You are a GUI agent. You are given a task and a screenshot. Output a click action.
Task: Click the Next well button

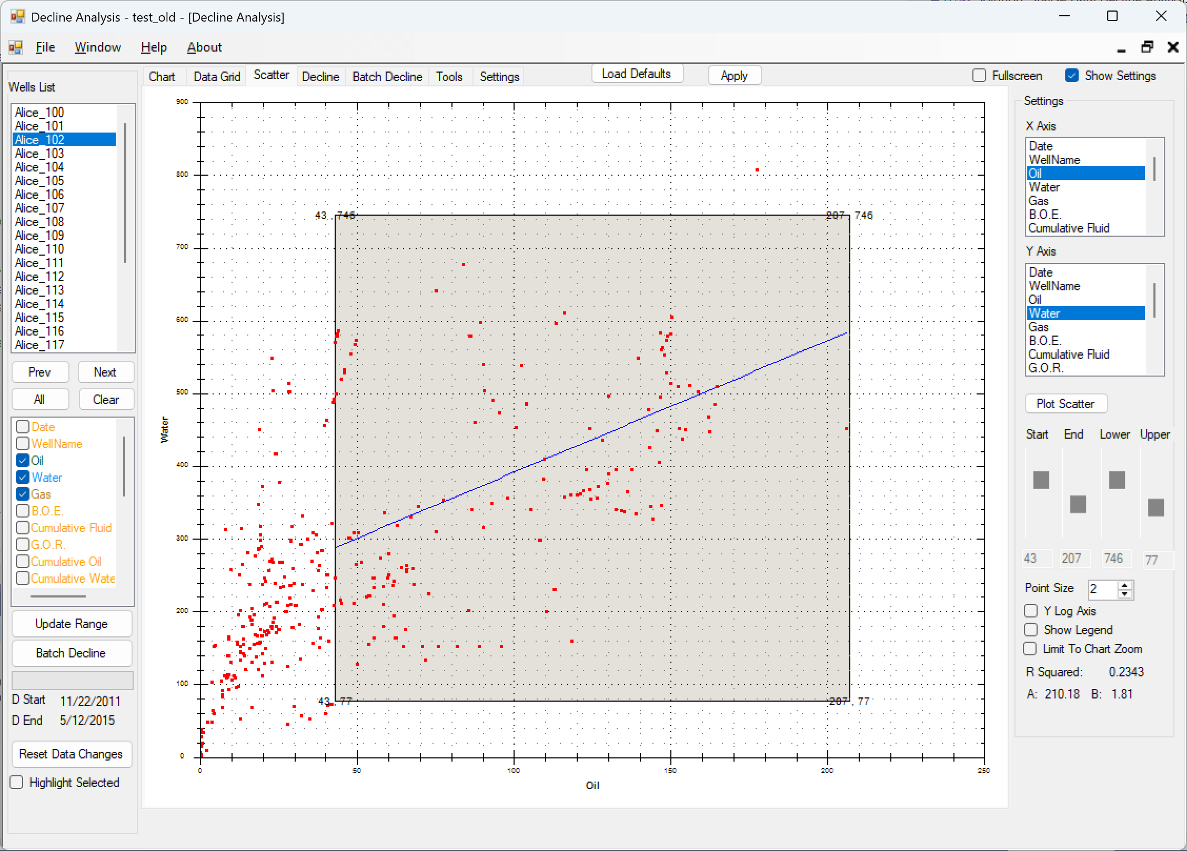click(105, 372)
